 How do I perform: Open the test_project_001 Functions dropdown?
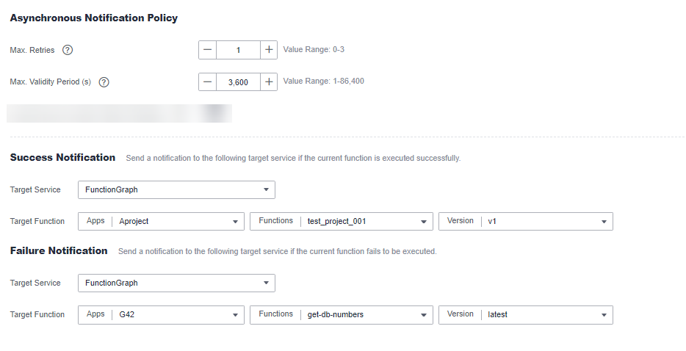pyautogui.click(x=342, y=222)
